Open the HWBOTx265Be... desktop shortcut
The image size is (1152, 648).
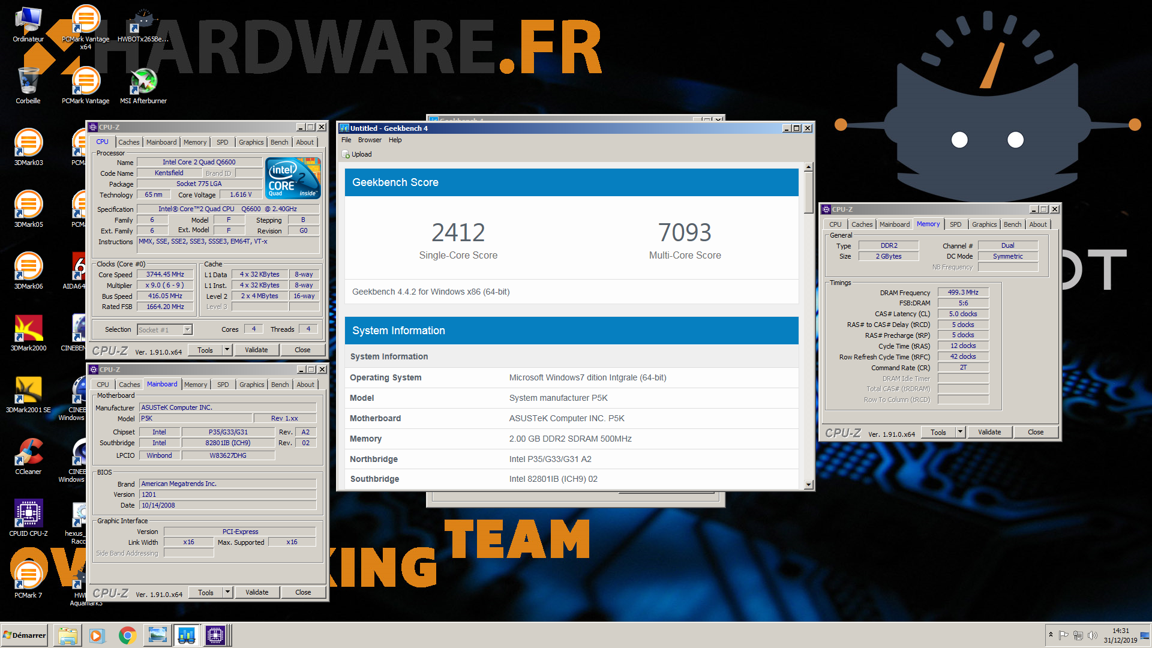click(143, 24)
